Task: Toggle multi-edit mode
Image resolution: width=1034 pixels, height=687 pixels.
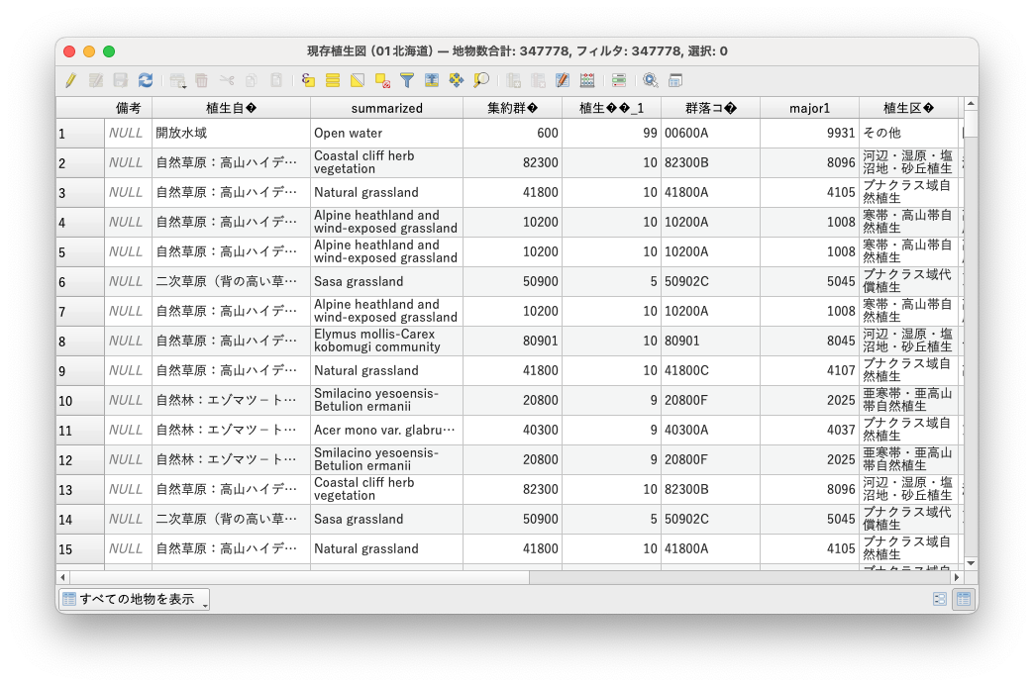Action: (96, 80)
